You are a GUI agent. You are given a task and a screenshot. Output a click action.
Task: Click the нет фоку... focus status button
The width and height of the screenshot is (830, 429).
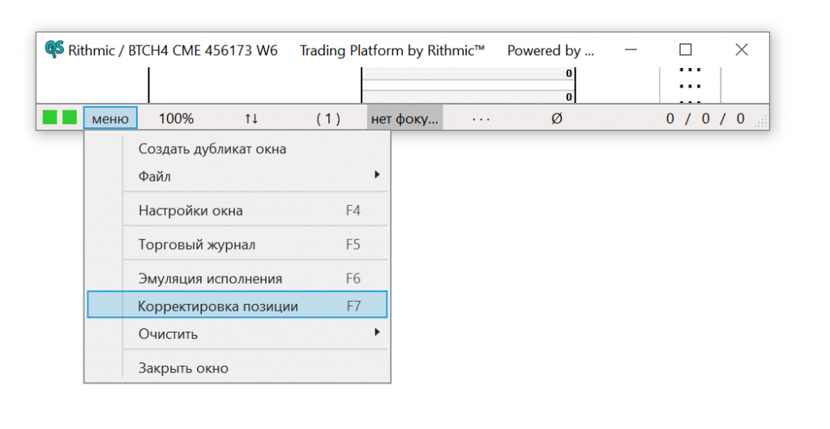405,118
